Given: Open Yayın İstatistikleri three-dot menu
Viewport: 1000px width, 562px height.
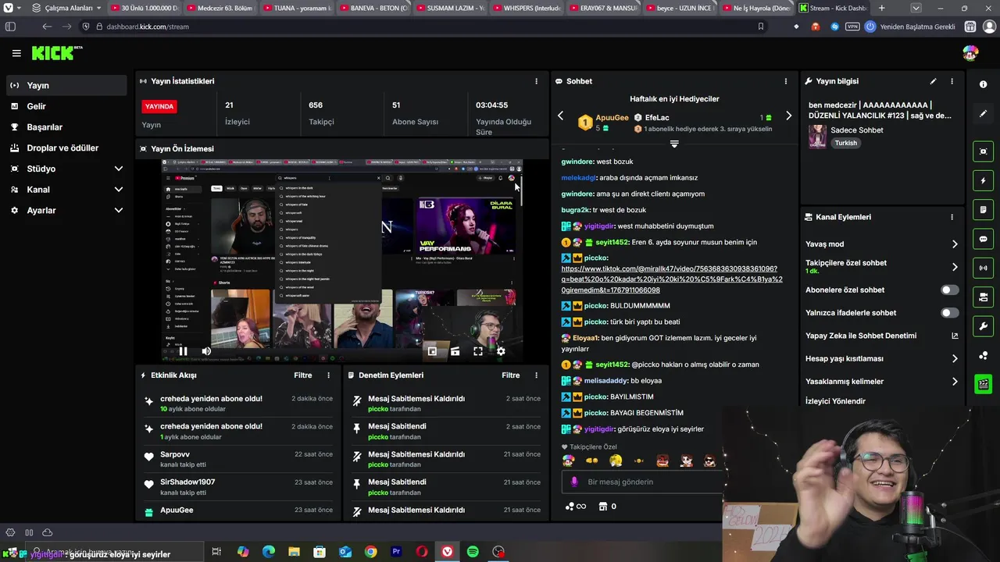Looking at the screenshot, I should (x=536, y=81).
